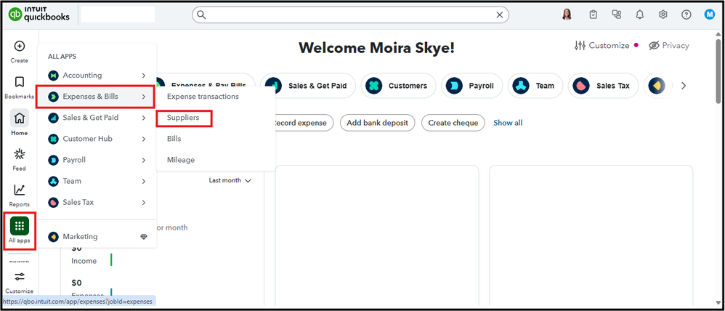Screen dimensions: 725x311
Task: Open the tasks clipboard icon
Action: (594, 15)
